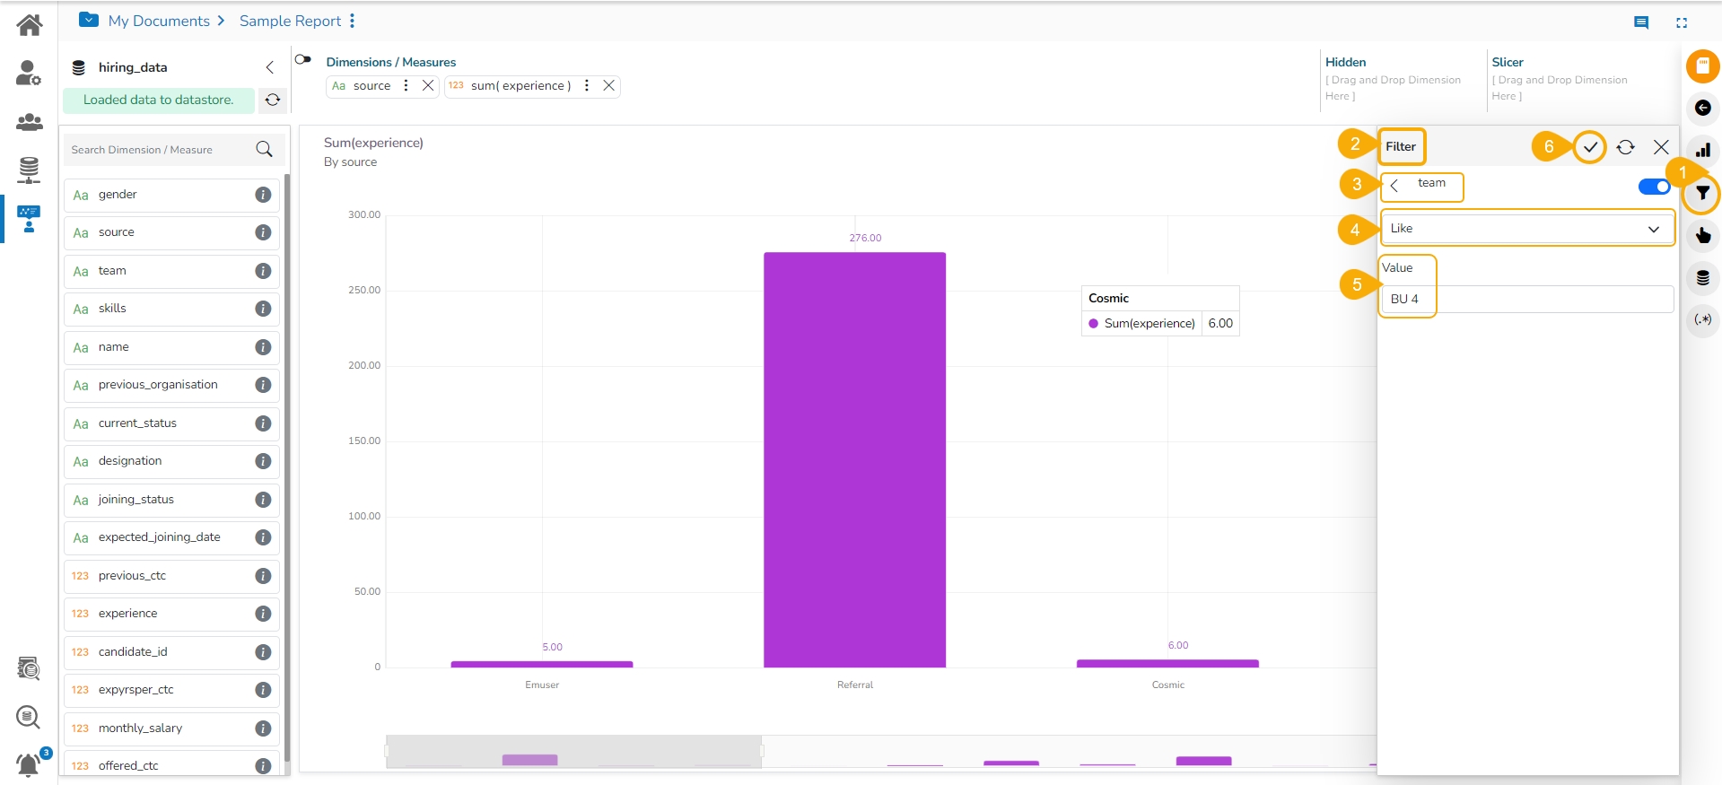Select the offered_ctc measure

tap(171, 764)
